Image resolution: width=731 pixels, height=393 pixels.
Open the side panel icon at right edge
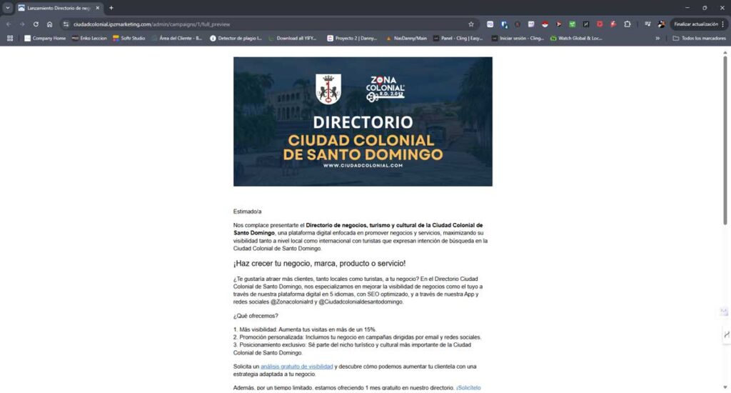tap(726, 334)
